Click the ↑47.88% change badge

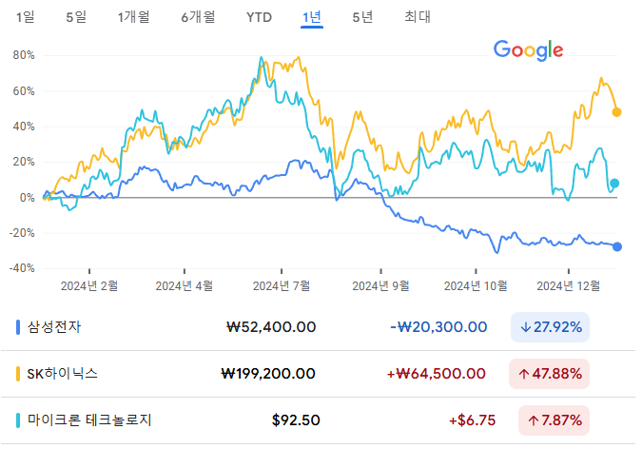tap(549, 374)
